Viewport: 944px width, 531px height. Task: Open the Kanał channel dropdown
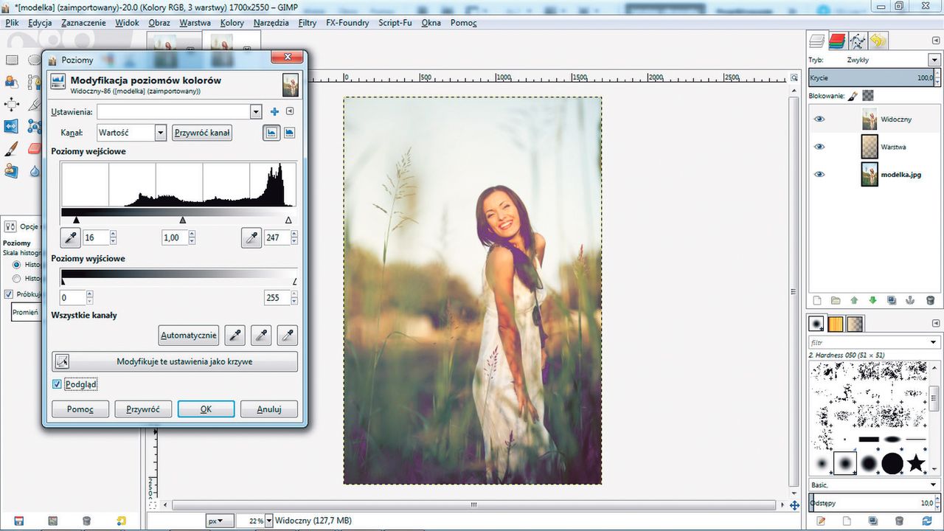161,133
